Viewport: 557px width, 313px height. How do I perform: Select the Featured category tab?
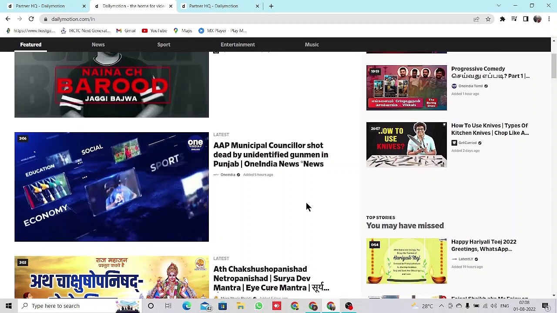point(30,44)
